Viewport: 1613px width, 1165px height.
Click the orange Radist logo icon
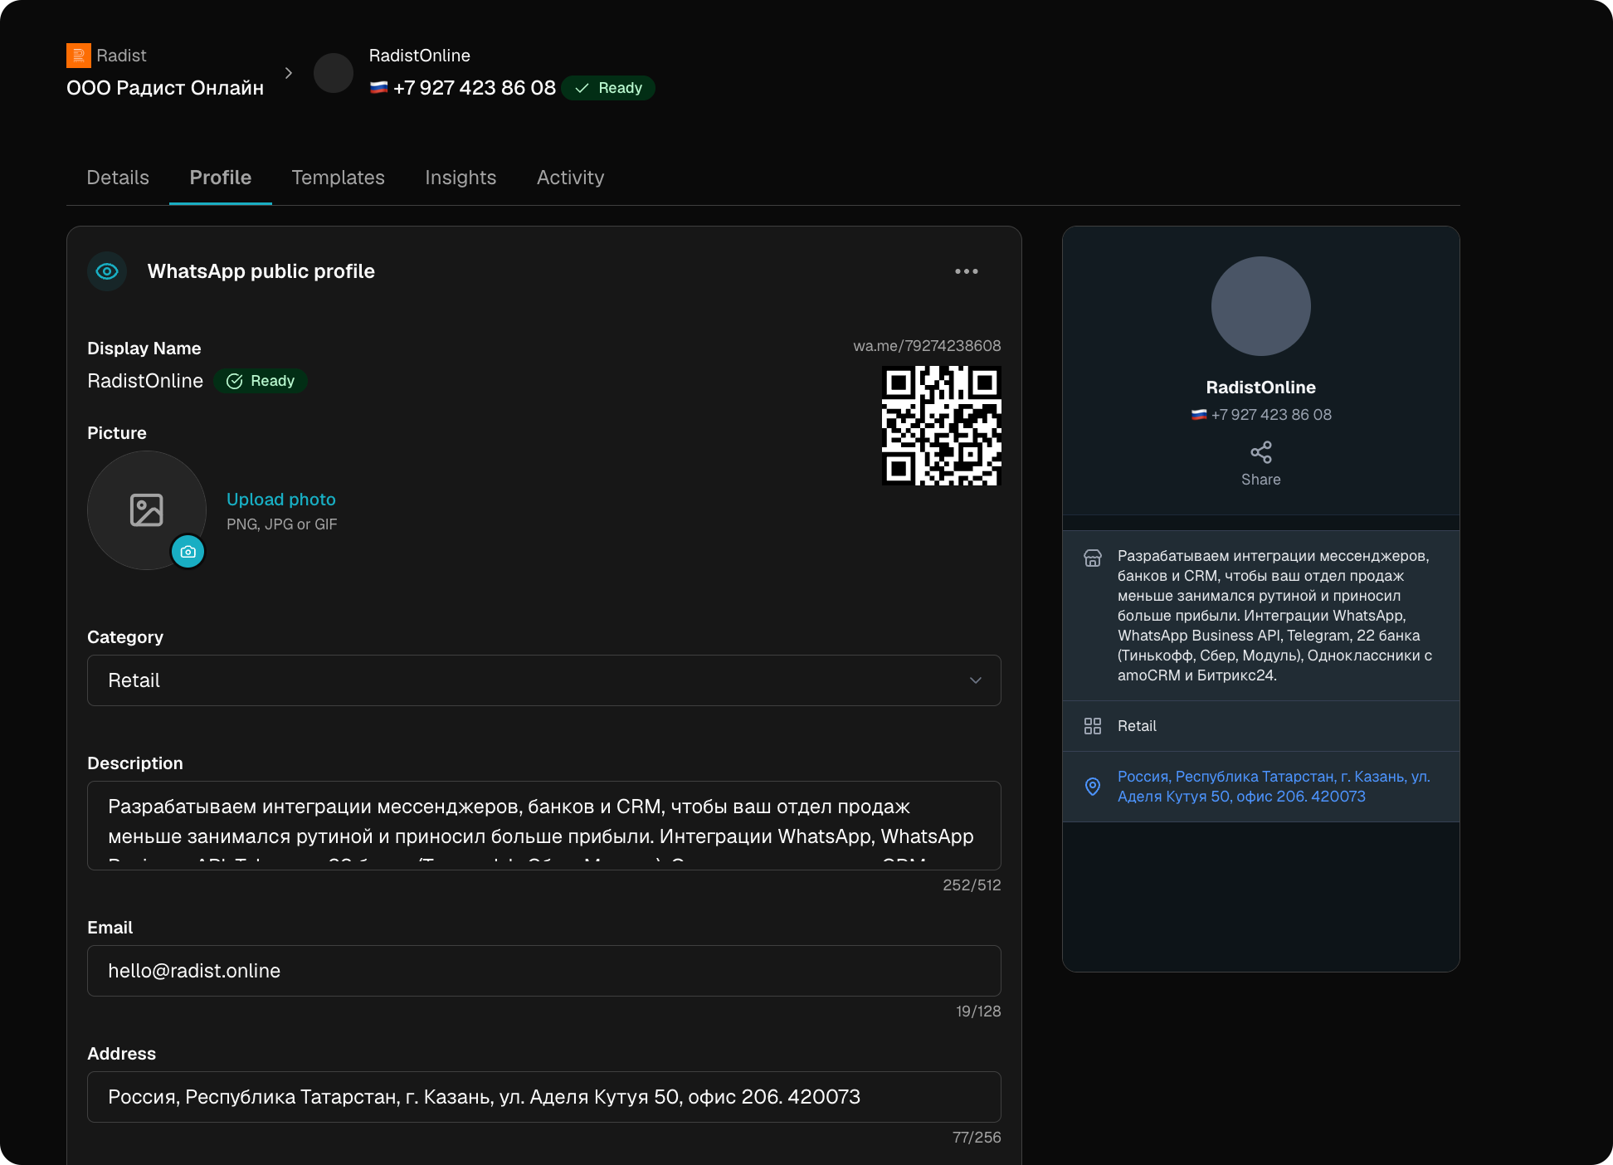[x=78, y=56]
